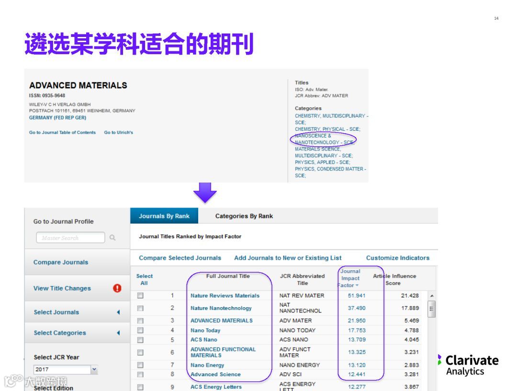The width and height of the screenshot is (517, 391).
Task: Click impact factor 51.941 value
Action: tap(357, 296)
